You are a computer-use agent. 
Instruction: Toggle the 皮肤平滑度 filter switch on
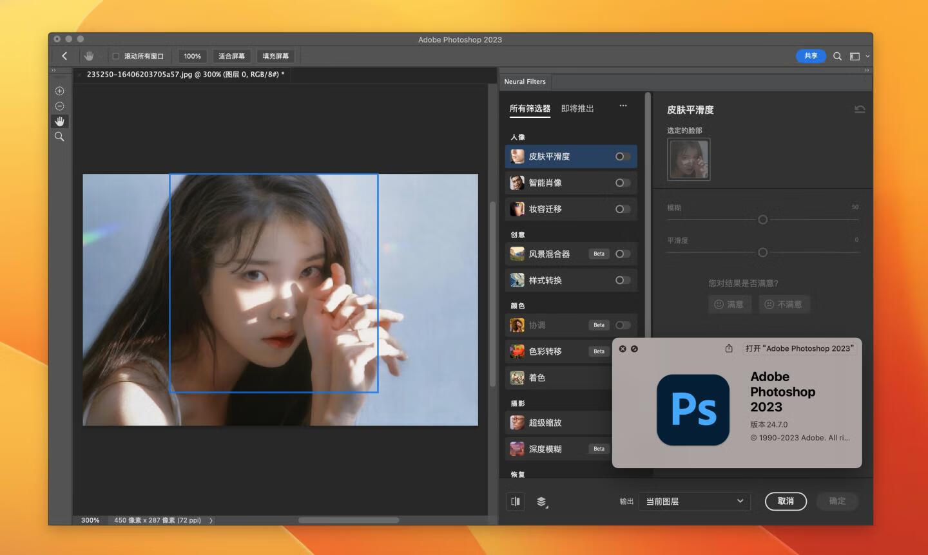tap(622, 156)
